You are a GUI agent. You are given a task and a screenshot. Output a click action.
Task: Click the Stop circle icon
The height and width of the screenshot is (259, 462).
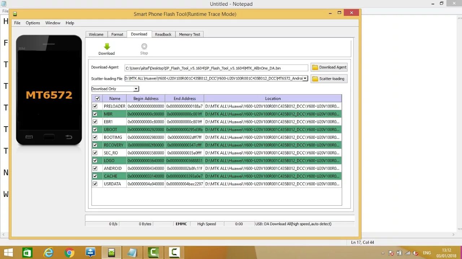(144, 46)
